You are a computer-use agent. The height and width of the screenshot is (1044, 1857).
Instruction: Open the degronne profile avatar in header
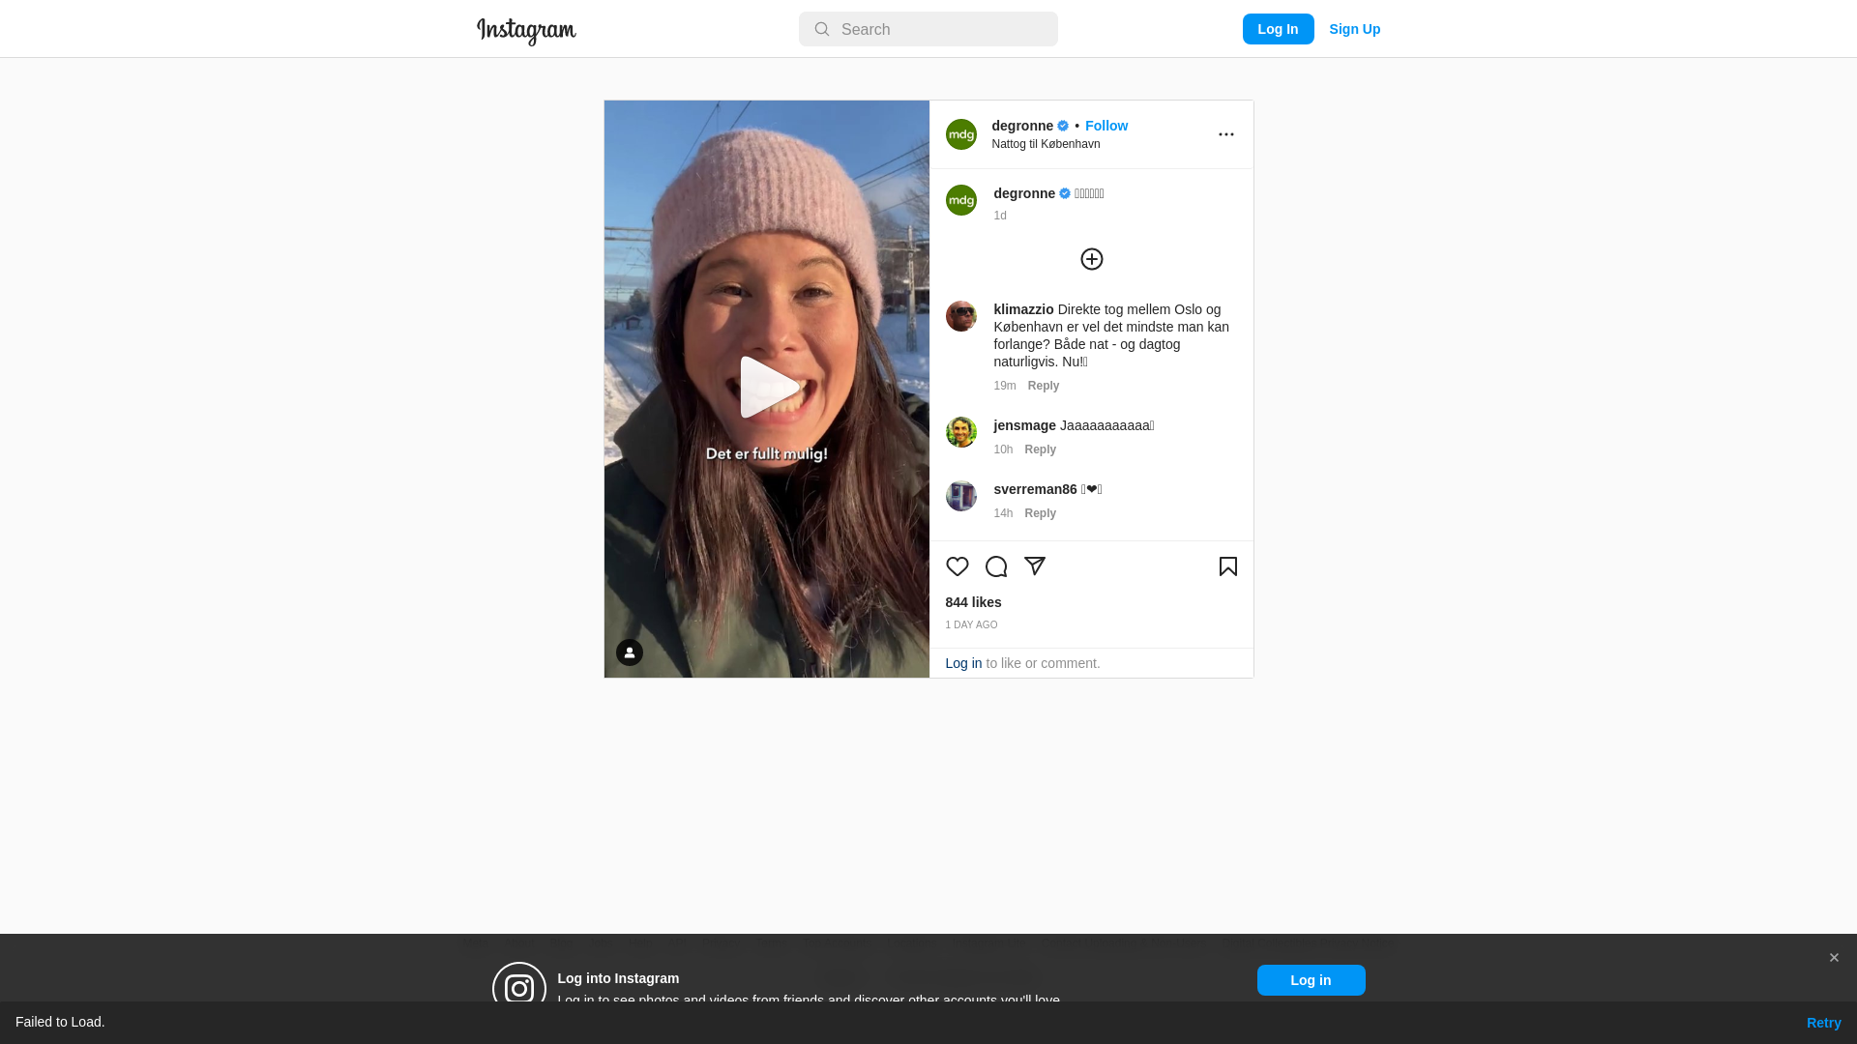click(x=960, y=134)
